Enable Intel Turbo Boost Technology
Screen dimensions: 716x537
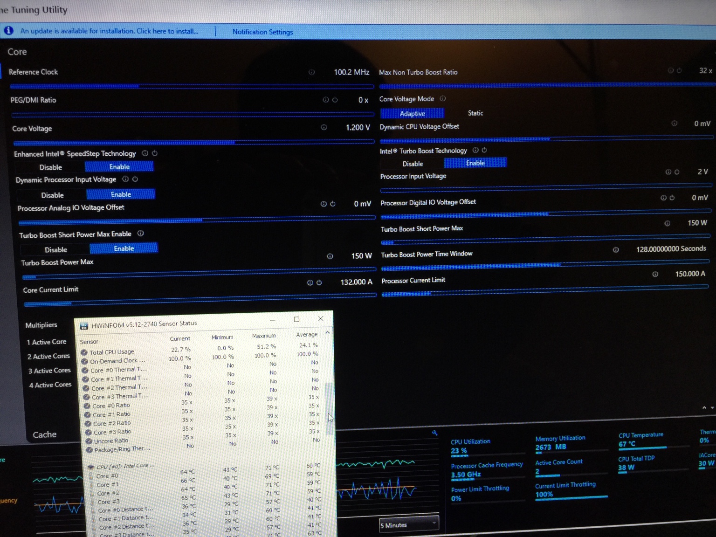pos(475,163)
